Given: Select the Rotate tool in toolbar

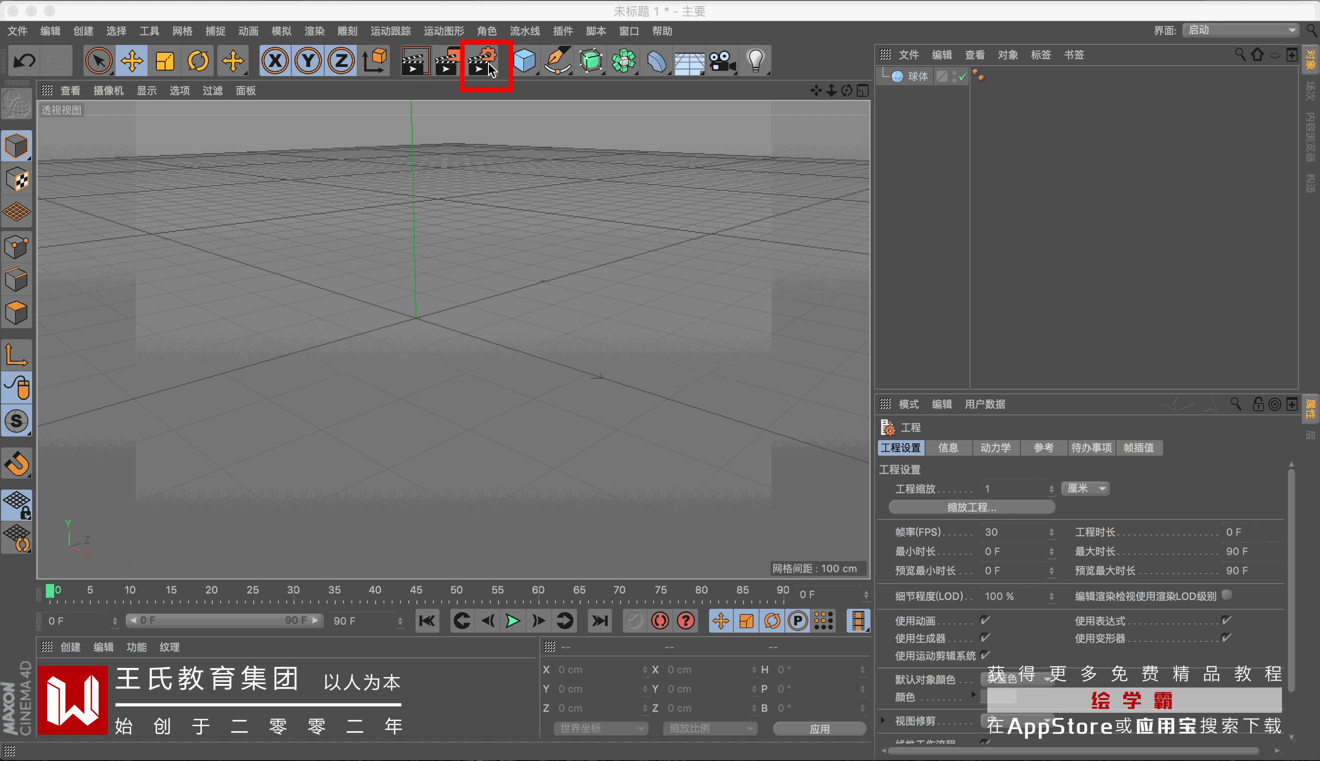Looking at the screenshot, I should click(x=198, y=61).
